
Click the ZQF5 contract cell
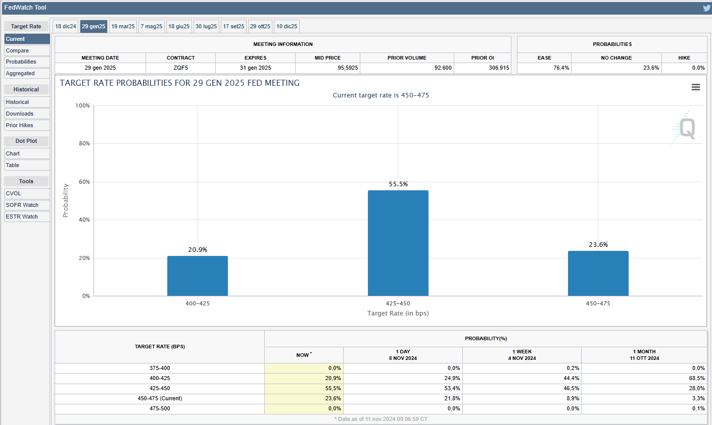click(x=181, y=68)
